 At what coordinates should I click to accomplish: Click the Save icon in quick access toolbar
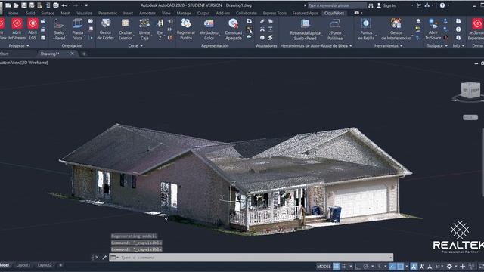23,5
